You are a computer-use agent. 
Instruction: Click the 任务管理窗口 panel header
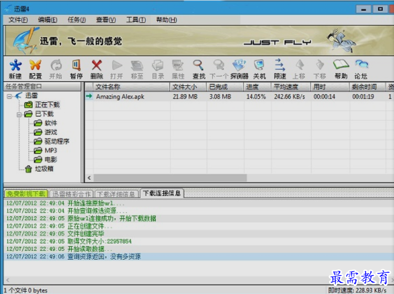(42, 87)
